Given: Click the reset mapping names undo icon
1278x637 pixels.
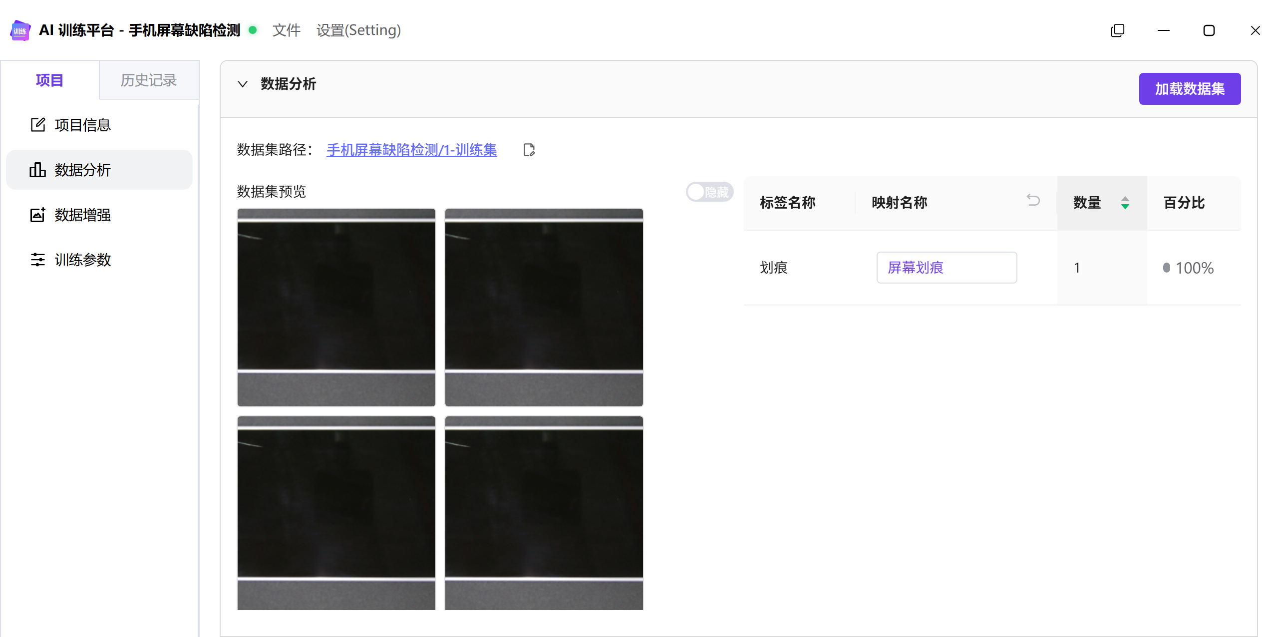Looking at the screenshot, I should 1033,200.
